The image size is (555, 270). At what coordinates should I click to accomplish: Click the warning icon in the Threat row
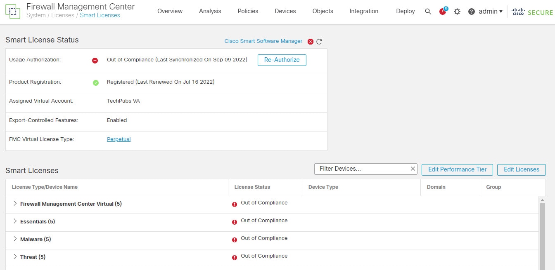click(x=235, y=258)
